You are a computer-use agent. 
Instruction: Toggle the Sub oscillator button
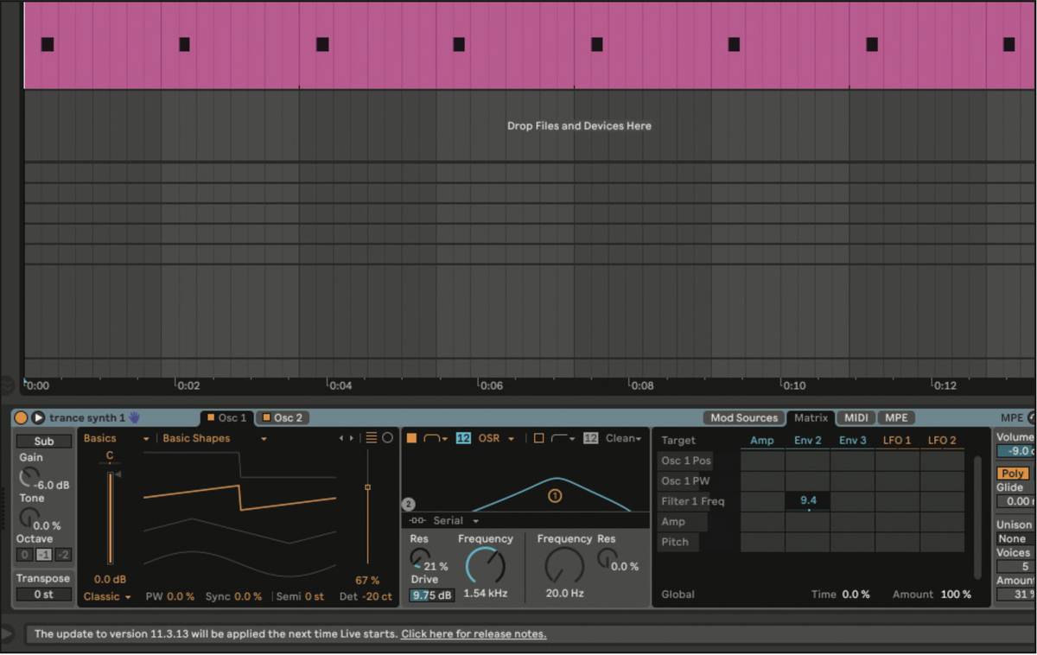tap(44, 441)
